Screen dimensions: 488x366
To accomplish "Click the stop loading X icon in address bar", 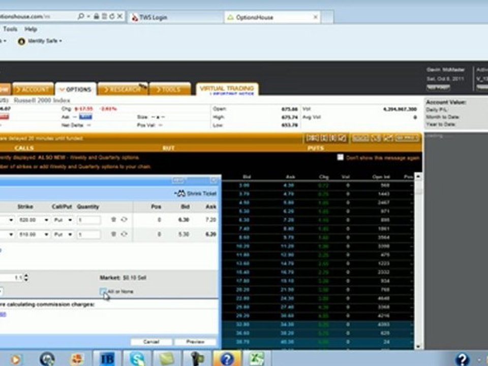I will 119,16.
